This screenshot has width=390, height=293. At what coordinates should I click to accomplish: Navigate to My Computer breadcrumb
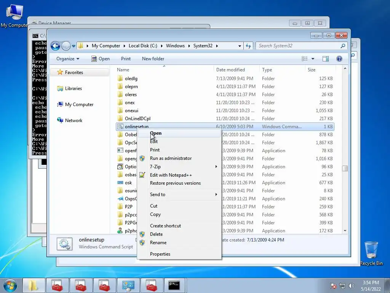tap(106, 46)
